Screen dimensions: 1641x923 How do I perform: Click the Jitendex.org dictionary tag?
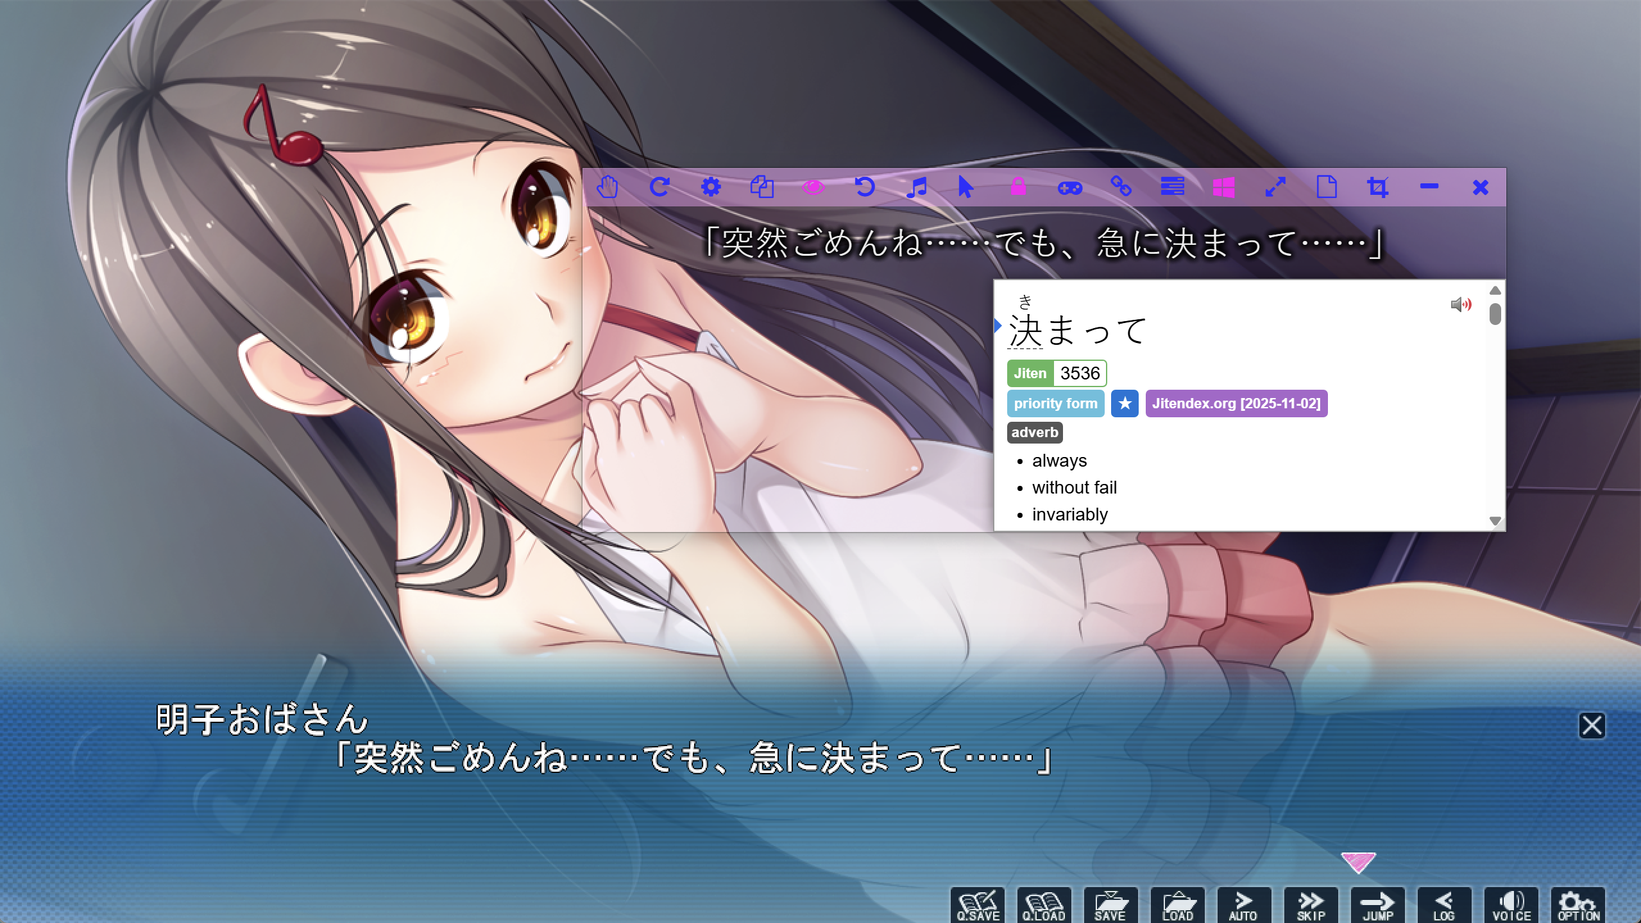coord(1236,404)
